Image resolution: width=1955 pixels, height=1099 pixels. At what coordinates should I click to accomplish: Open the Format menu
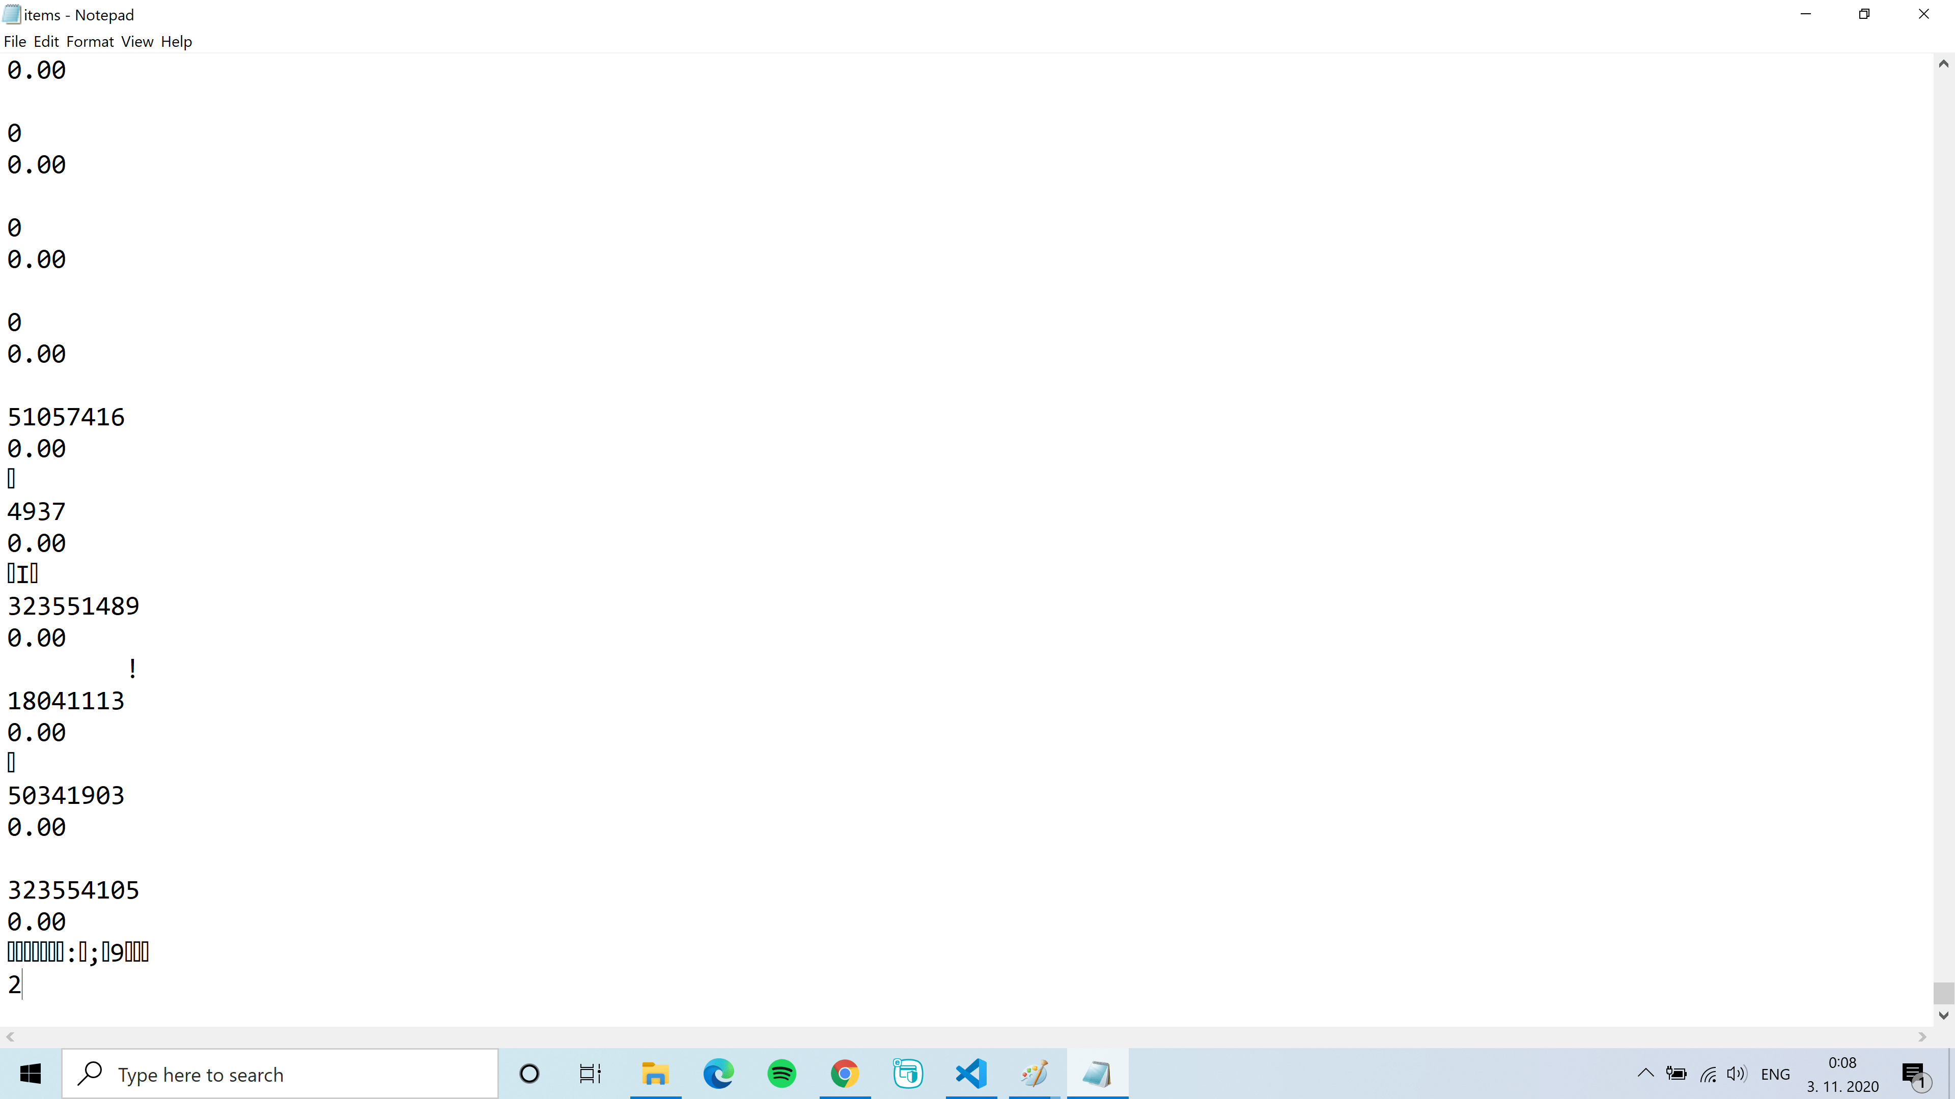90,42
